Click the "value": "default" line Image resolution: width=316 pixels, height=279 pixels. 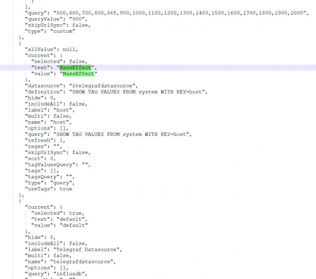click(59, 225)
